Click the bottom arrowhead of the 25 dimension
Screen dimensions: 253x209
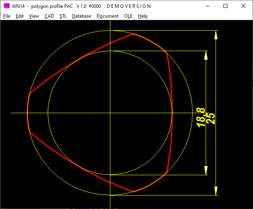(216, 191)
